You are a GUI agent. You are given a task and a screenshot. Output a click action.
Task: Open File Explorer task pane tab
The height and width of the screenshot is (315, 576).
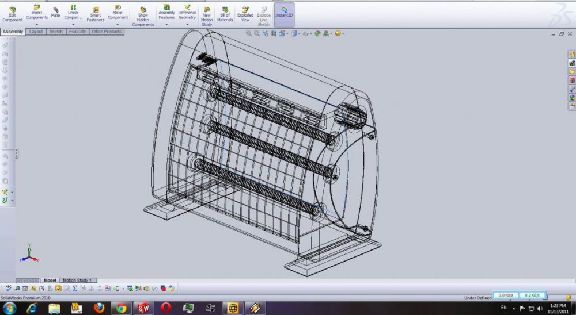click(x=572, y=71)
